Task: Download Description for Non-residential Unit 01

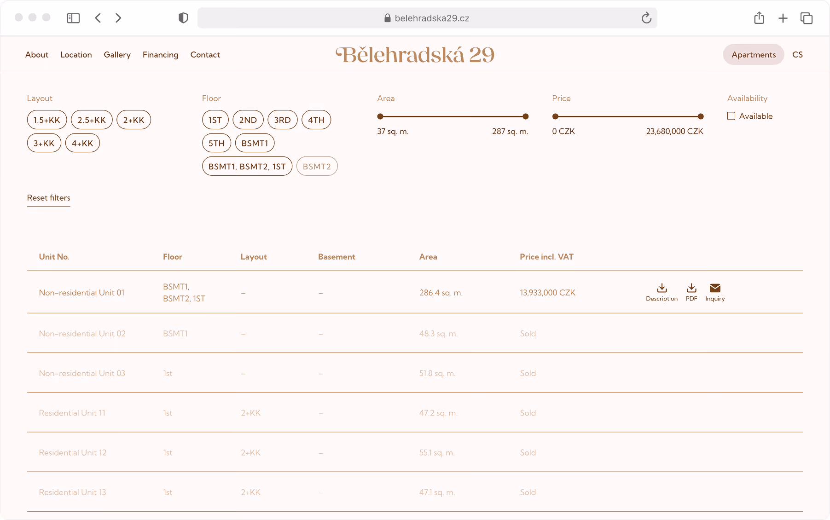Action: (x=662, y=292)
